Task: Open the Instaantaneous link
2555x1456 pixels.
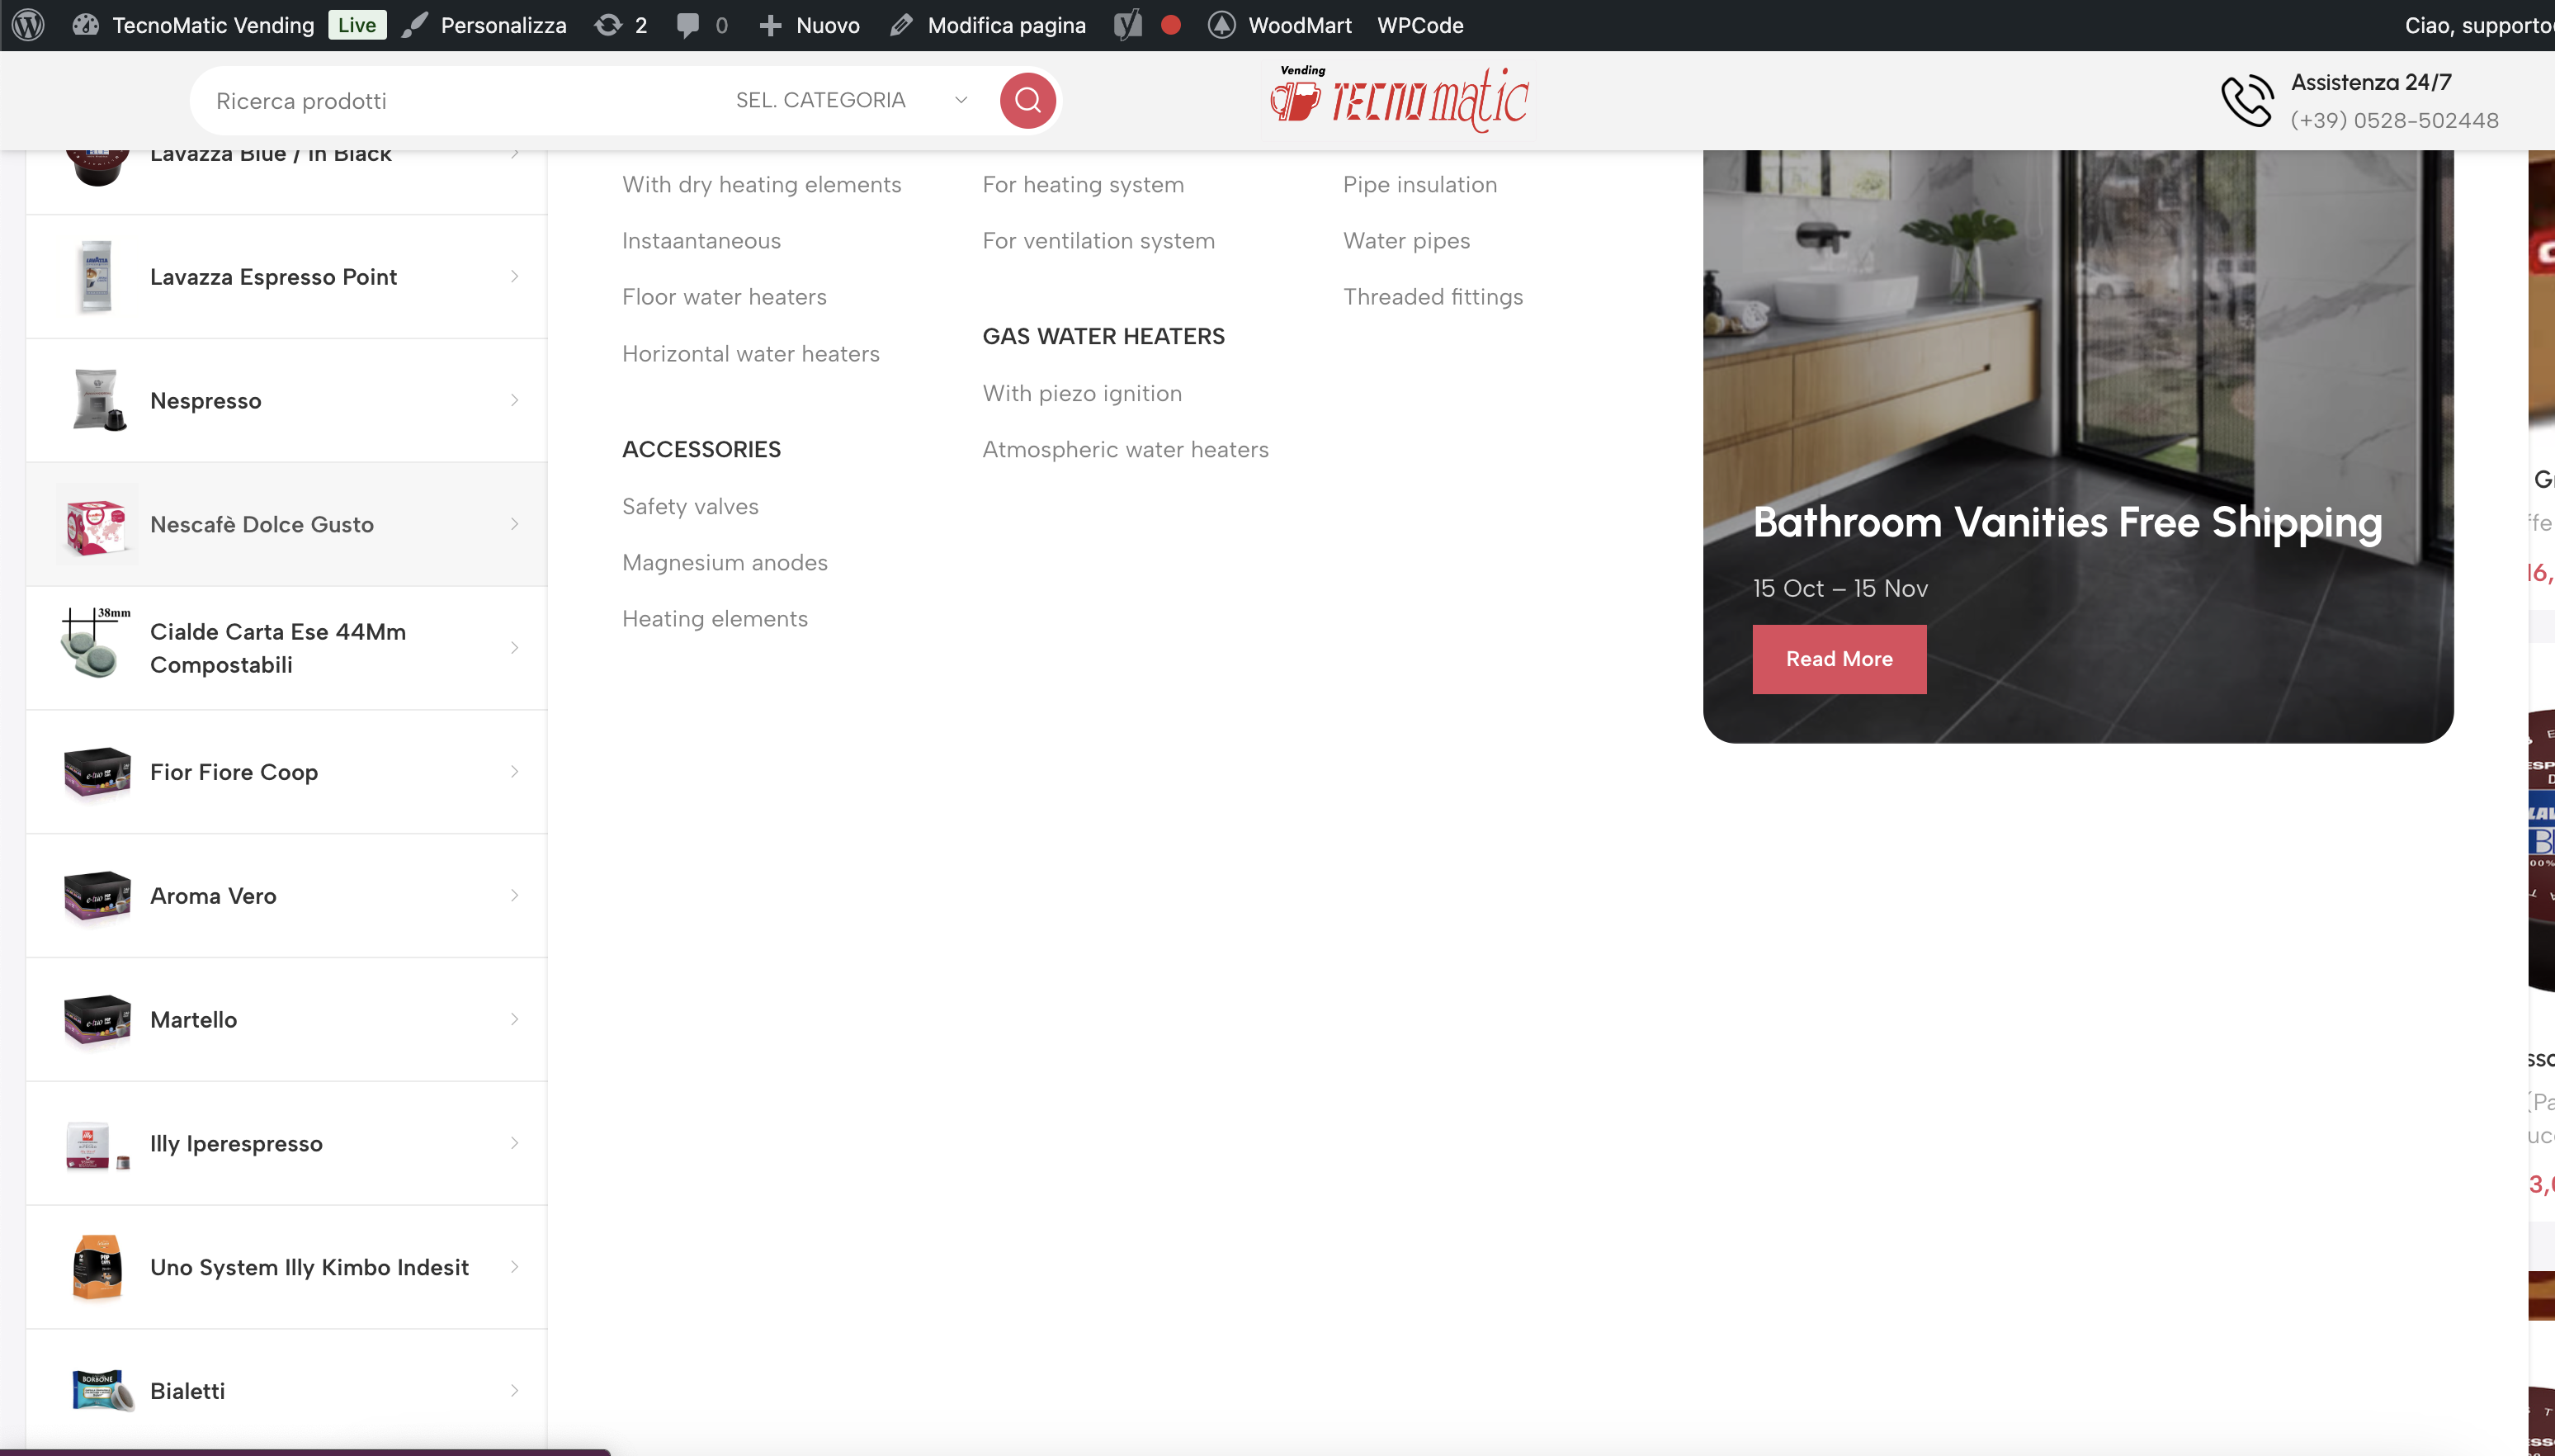Action: tap(701, 240)
